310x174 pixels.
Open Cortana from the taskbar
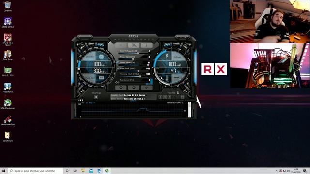pos(67,171)
